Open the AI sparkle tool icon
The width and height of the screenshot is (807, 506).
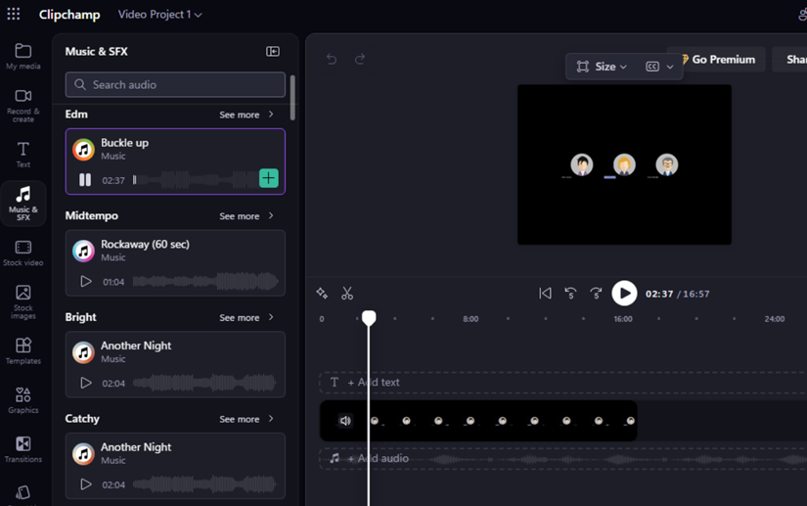[322, 293]
